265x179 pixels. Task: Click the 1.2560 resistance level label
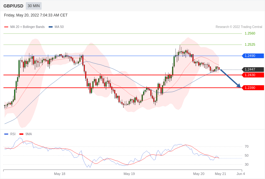pyautogui.click(x=250, y=33)
